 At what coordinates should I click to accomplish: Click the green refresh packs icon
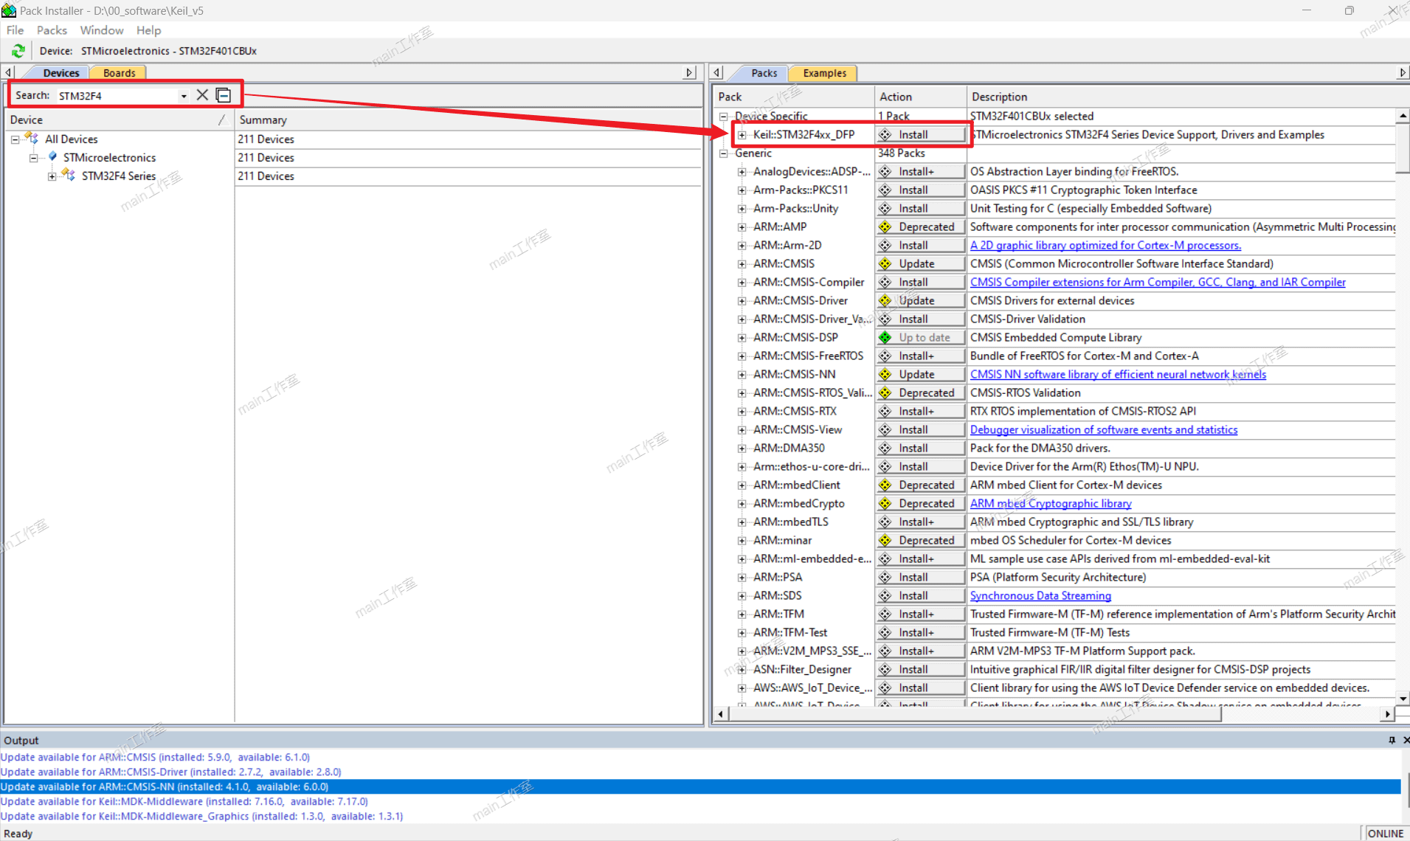(18, 51)
